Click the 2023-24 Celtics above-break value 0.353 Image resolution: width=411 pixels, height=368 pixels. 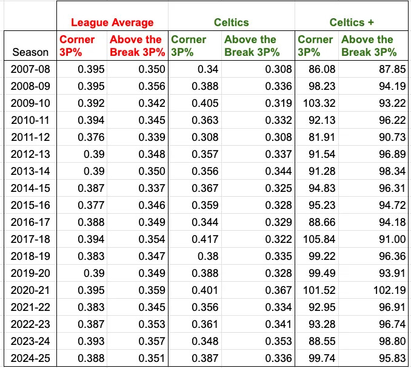[x=258, y=341]
